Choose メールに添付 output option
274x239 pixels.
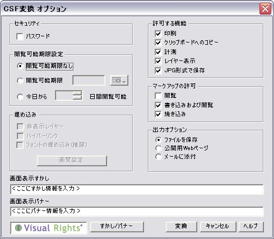point(158,157)
